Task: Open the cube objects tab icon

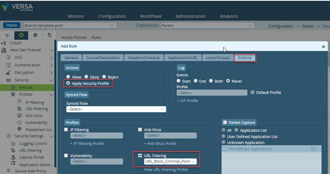Action: (35, 35)
